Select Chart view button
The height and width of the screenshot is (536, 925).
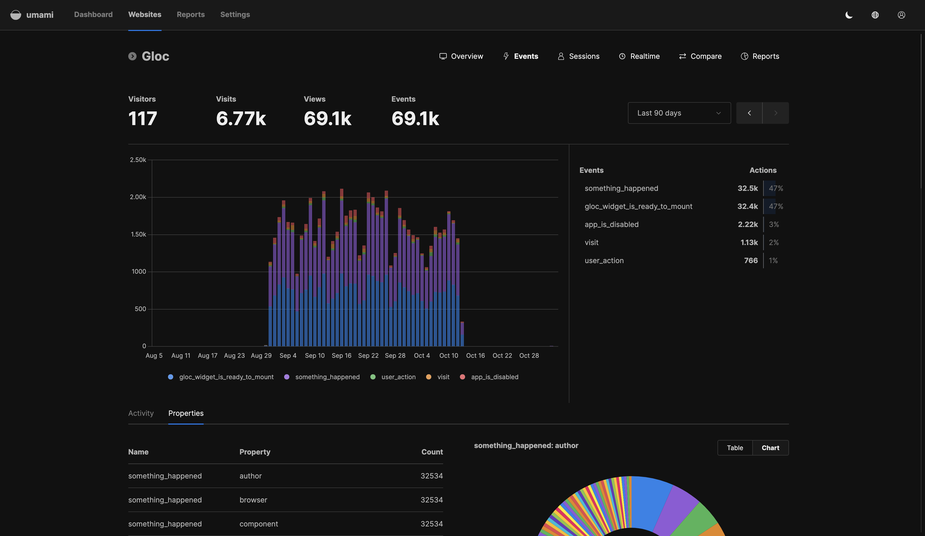[x=770, y=448]
